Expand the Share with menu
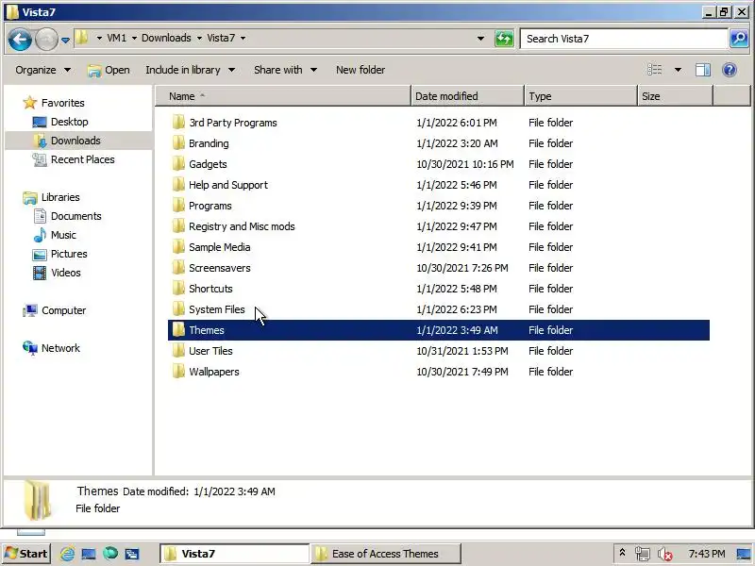 click(285, 70)
